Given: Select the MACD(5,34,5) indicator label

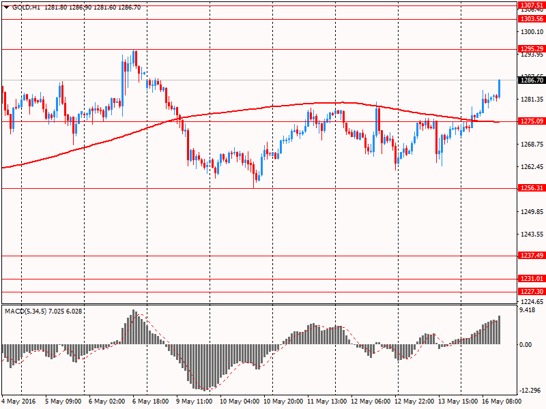Looking at the screenshot, I should (25, 312).
